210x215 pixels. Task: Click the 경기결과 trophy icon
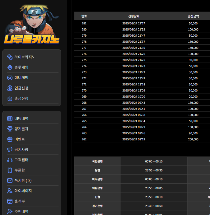tap(10, 129)
